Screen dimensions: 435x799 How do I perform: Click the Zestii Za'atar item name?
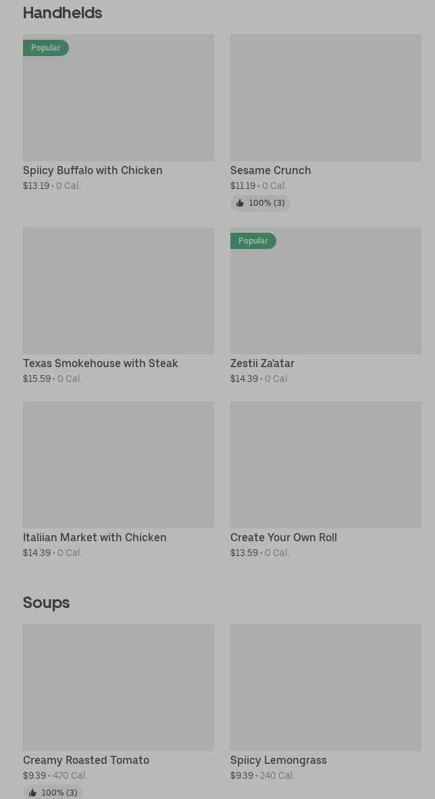(x=262, y=364)
